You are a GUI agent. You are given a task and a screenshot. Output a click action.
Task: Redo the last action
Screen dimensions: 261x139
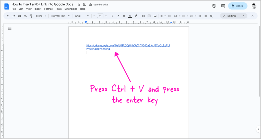coord(14,16)
